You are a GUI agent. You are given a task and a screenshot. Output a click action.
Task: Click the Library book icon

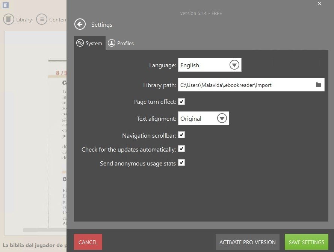tap(9, 20)
